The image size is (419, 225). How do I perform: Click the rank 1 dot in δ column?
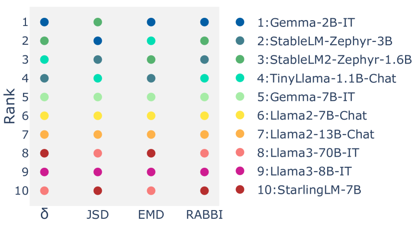(x=44, y=22)
